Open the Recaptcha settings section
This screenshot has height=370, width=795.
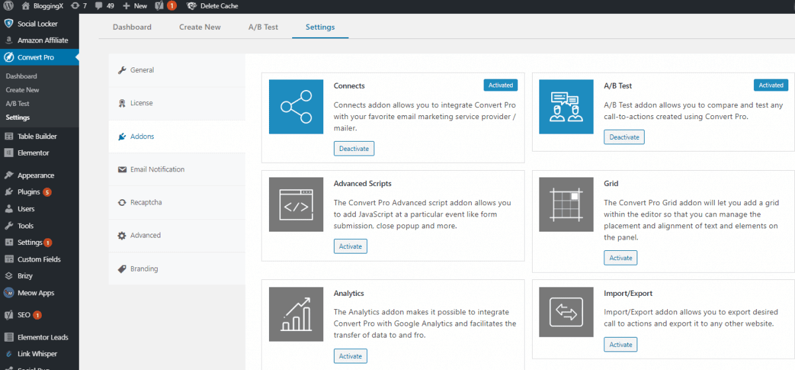pos(177,203)
